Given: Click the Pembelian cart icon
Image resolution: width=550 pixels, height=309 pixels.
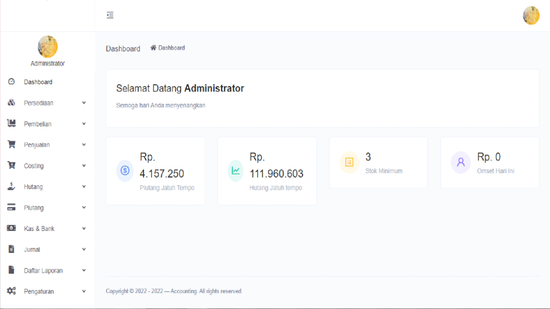Looking at the screenshot, I should tap(11, 124).
